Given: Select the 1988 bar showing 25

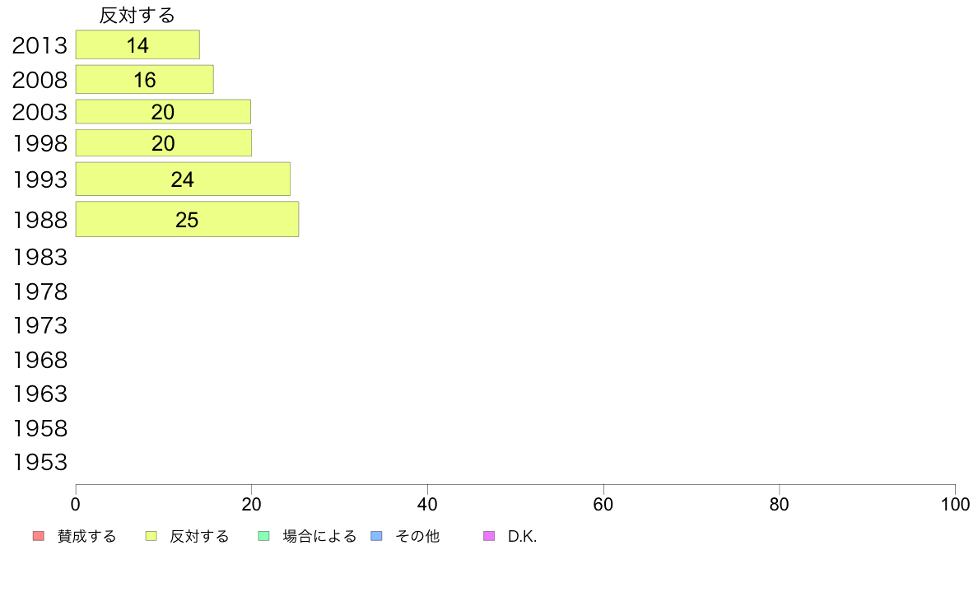Looking at the screenshot, I should 187,219.
